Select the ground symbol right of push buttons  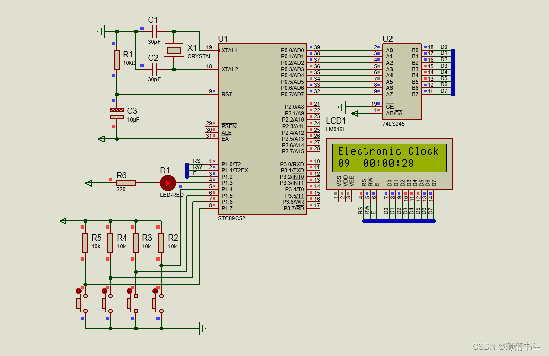click(202, 328)
